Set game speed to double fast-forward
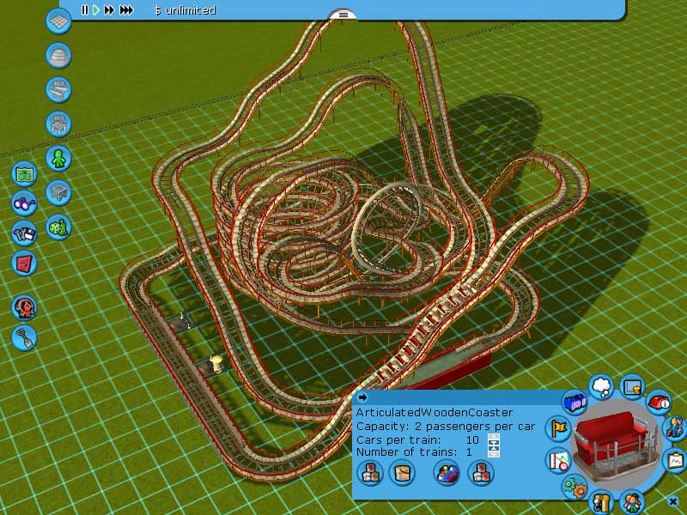687x515 pixels. (x=109, y=10)
